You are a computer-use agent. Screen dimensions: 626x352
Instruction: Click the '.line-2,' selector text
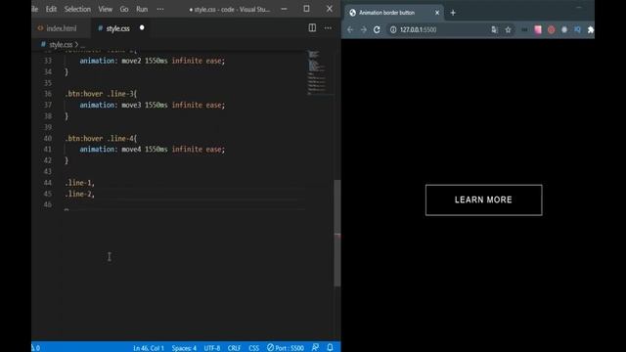(x=79, y=194)
